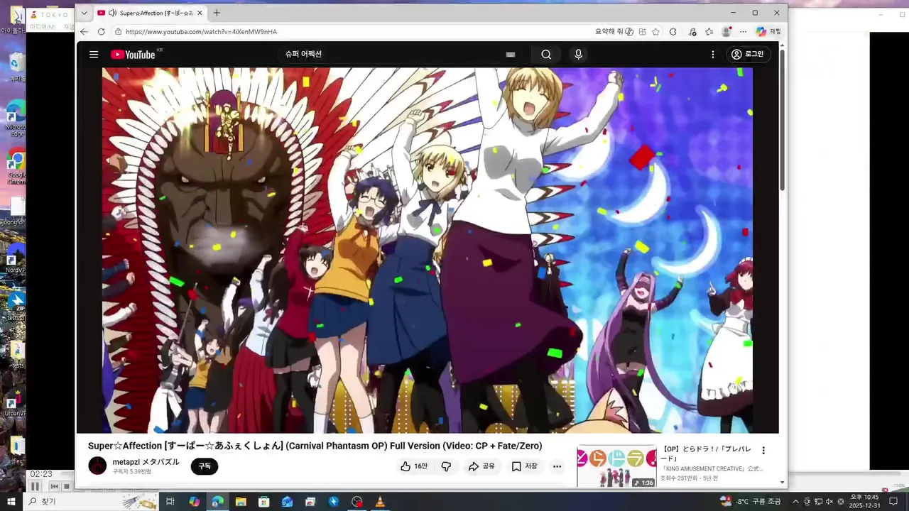This screenshot has width=909, height=511.
Task: Save video with the 저장 button
Action: 525,466
